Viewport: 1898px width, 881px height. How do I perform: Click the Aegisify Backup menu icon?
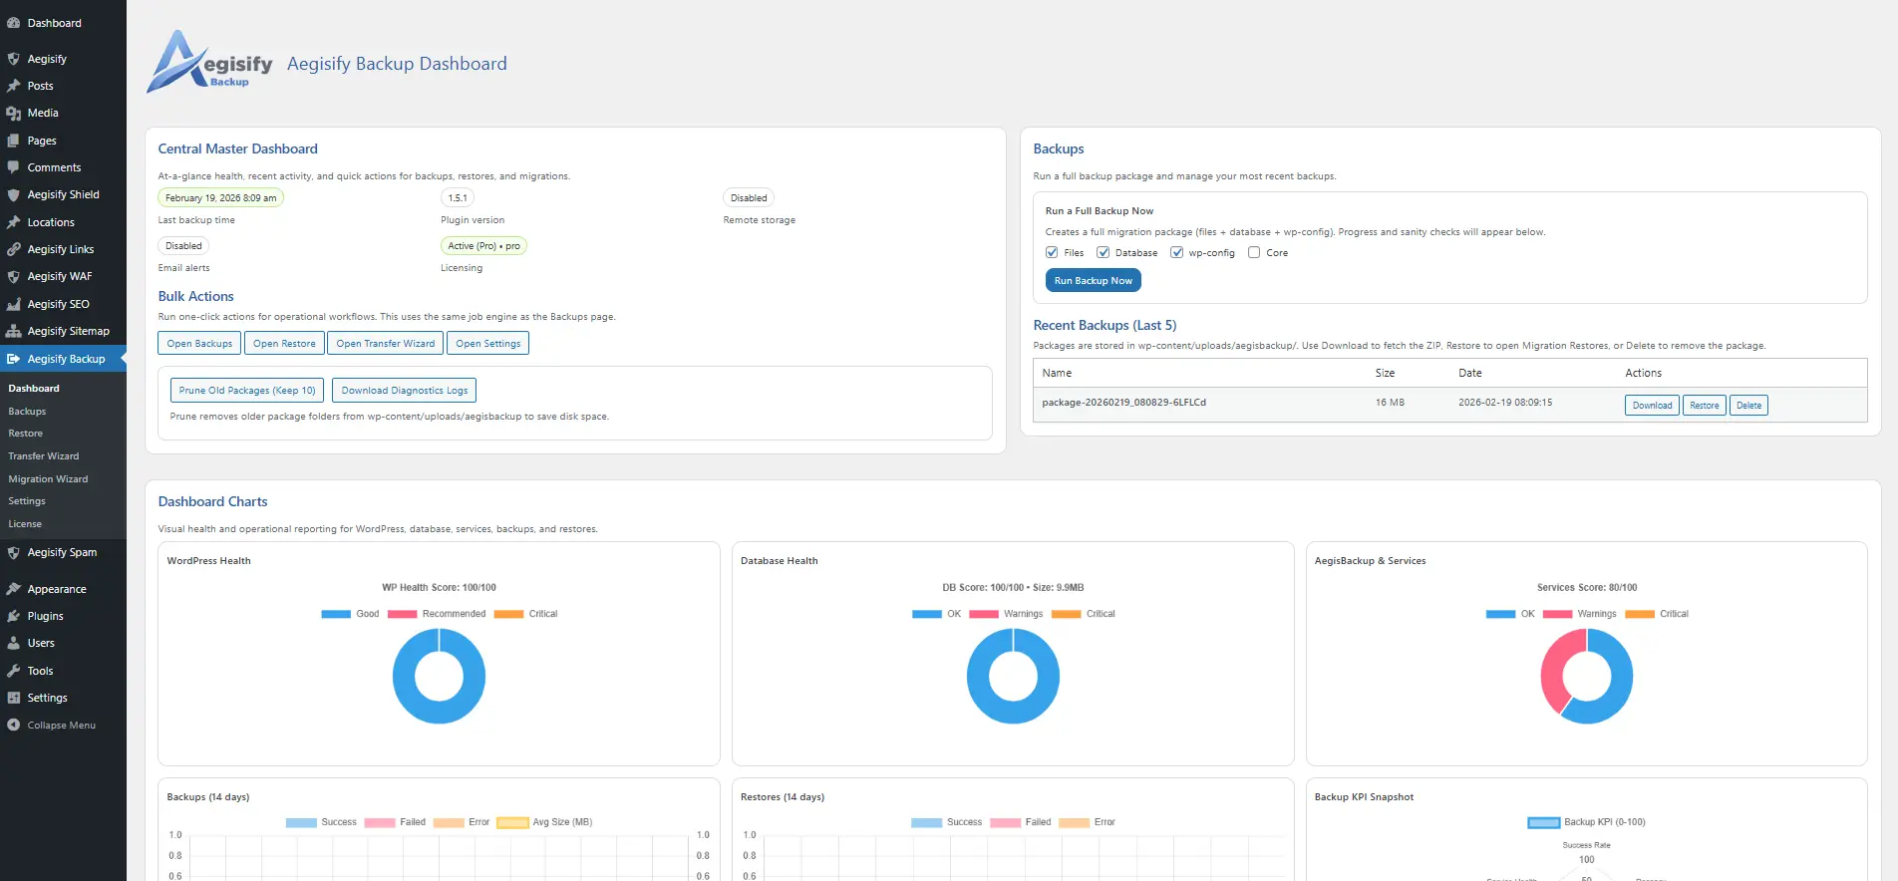14,359
